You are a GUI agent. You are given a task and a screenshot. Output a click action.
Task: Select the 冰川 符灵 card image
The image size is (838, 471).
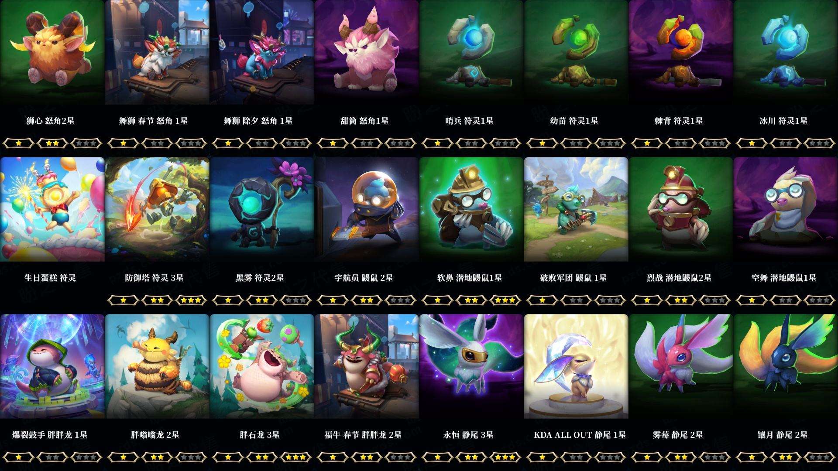click(x=786, y=52)
